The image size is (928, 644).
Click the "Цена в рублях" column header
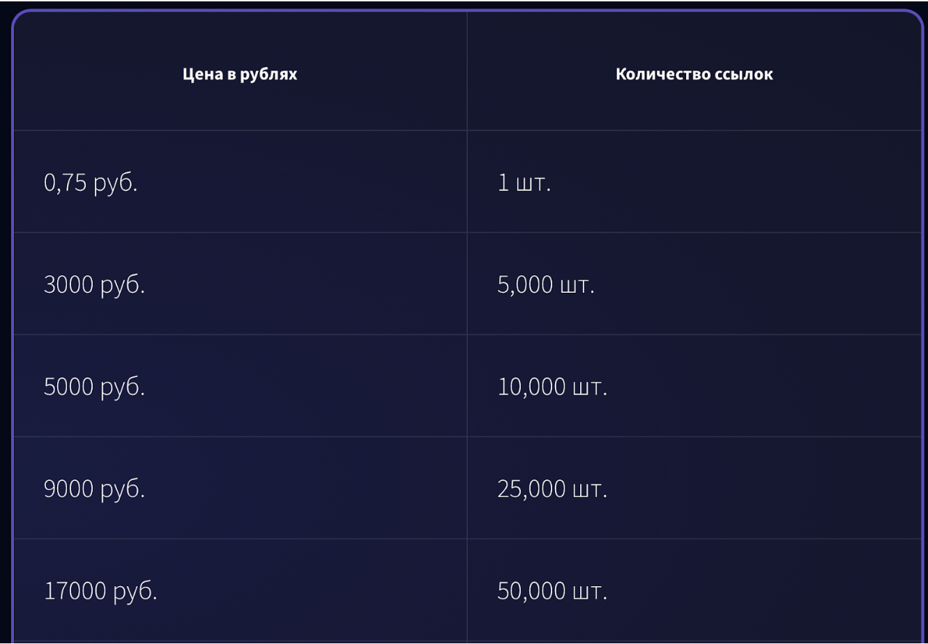point(240,75)
